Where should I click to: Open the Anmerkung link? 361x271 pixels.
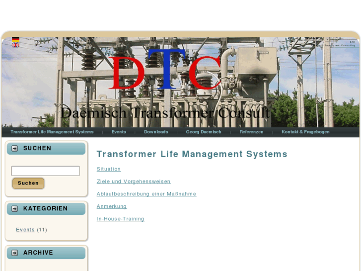pyautogui.click(x=112, y=206)
